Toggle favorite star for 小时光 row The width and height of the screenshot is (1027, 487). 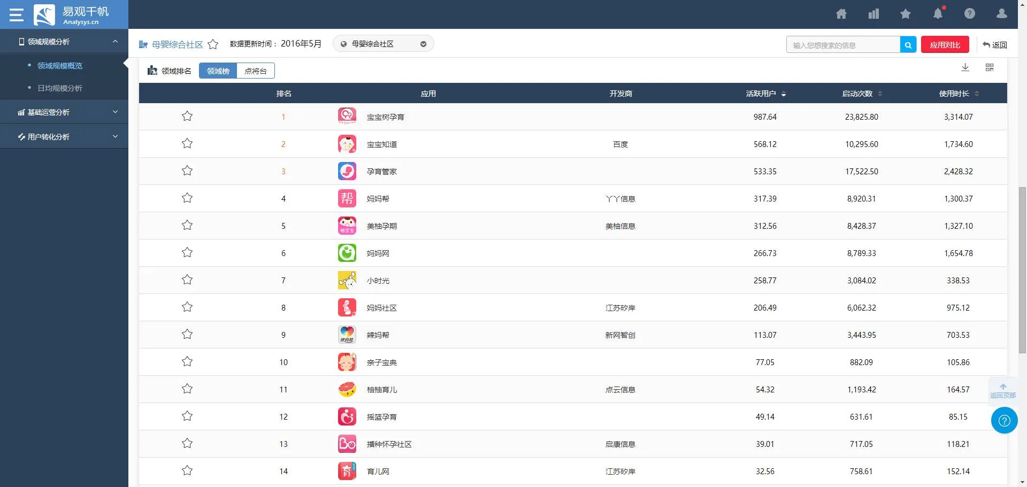[187, 280]
